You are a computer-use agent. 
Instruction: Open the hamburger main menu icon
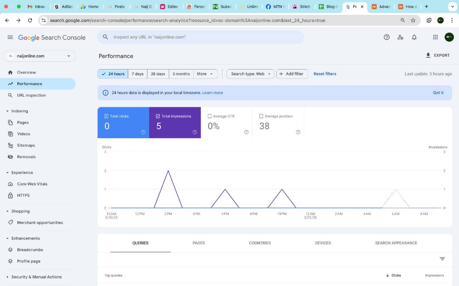click(10, 37)
